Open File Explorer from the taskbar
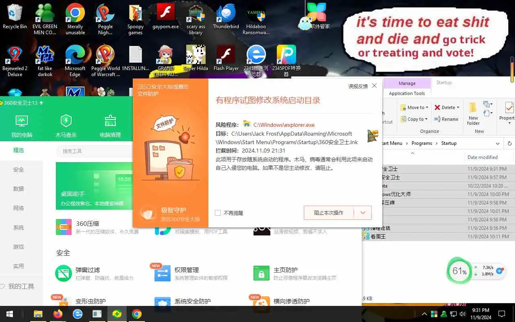The height and width of the screenshot is (322, 515). coord(38,314)
